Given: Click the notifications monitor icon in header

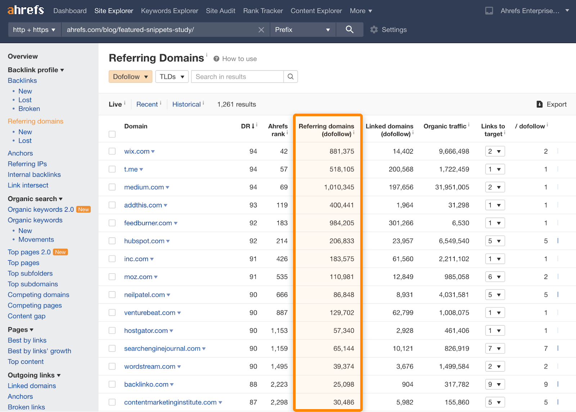Looking at the screenshot, I should point(489,11).
